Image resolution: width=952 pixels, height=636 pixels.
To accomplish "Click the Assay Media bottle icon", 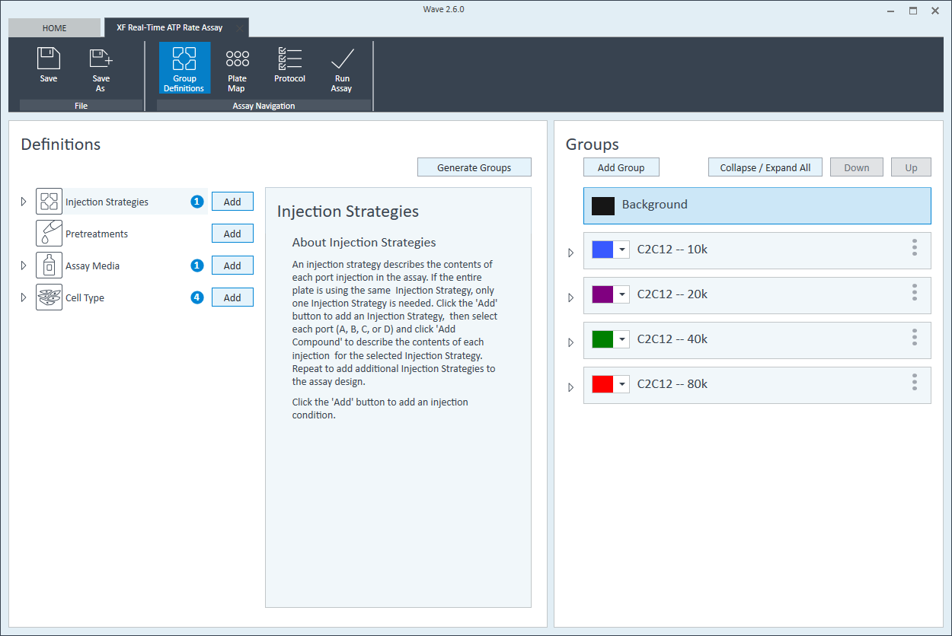I will 49,266.
